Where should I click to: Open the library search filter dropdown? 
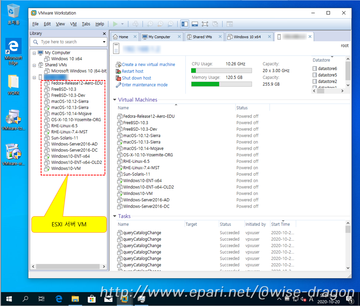[x=104, y=42]
